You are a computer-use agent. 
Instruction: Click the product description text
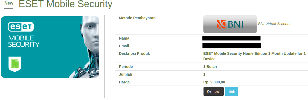(x=254, y=56)
